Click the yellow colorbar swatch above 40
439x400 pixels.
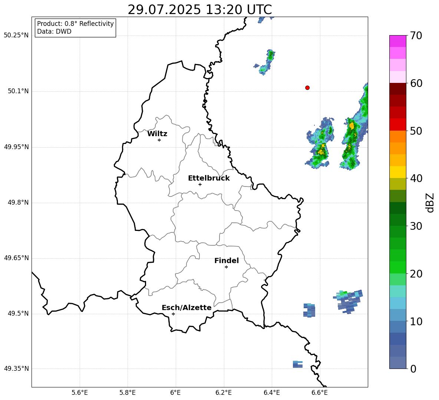point(397,172)
